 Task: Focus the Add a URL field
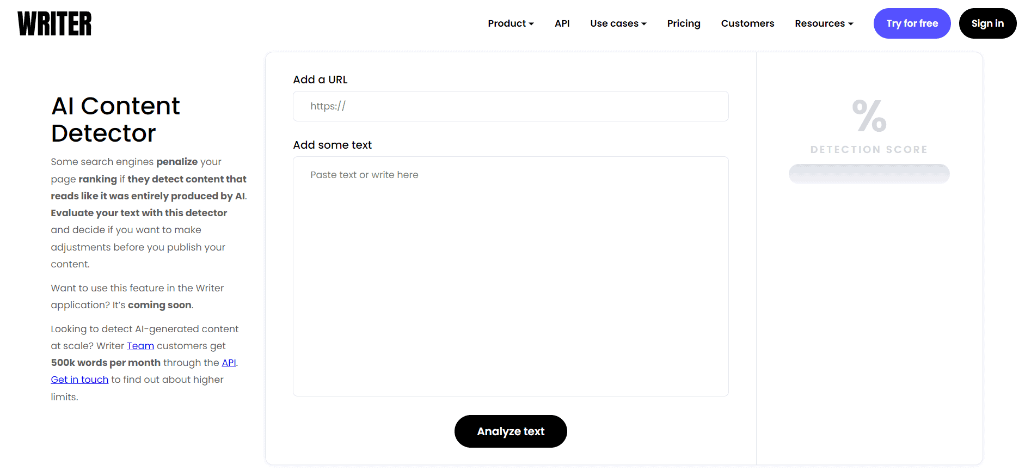click(x=511, y=106)
